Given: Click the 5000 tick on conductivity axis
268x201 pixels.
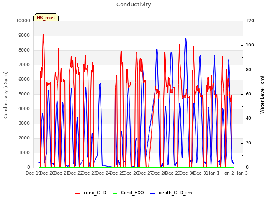Looking at the screenshot, I should (24, 94).
